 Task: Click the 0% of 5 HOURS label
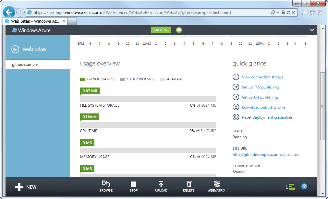[x=203, y=131]
